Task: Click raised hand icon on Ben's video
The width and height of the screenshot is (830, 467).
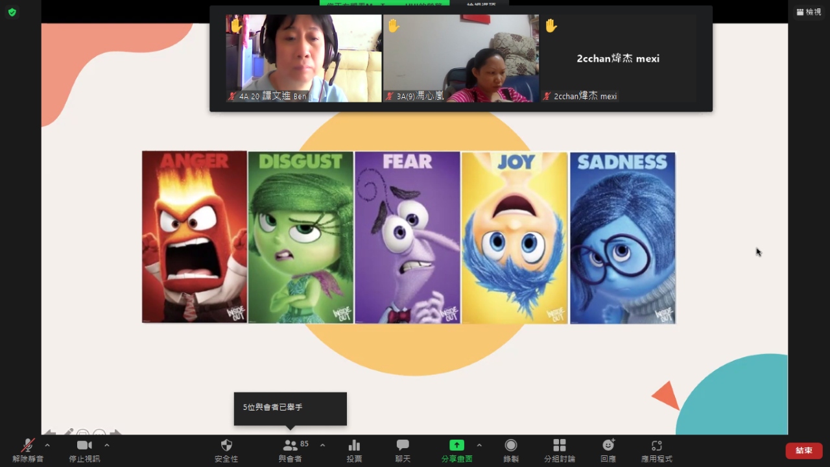Action: click(236, 25)
